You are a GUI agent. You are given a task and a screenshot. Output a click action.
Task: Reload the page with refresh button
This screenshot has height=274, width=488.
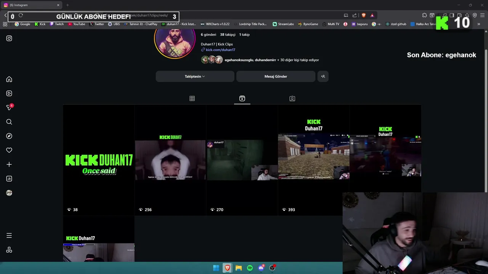tap(21, 16)
